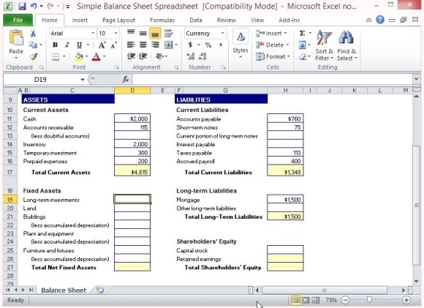Increase indent icon
This screenshot has height=308, width=424.
(x=143, y=56)
